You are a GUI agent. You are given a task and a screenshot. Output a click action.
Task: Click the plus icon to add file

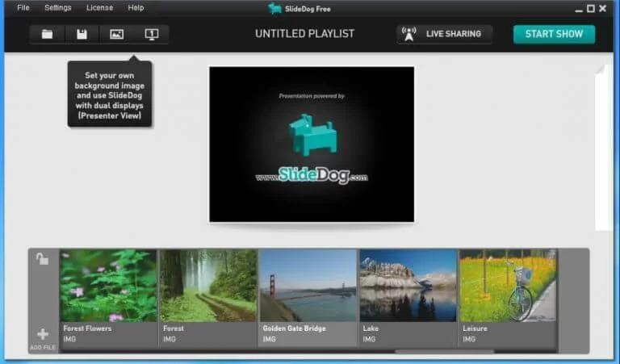point(43,334)
